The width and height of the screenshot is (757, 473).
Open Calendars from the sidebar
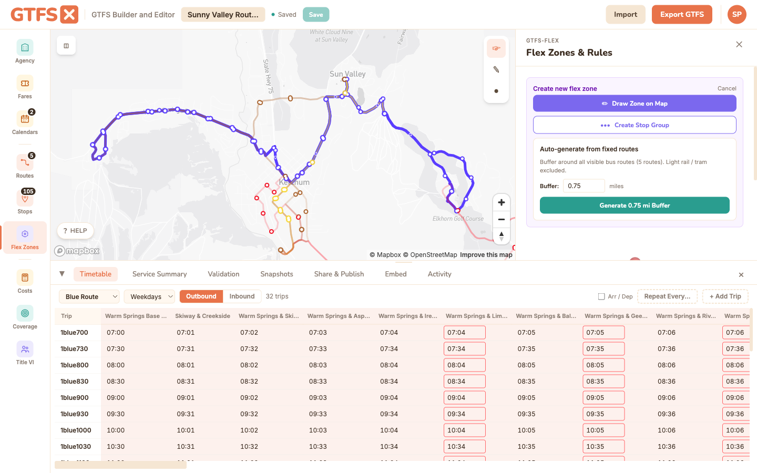[25, 123]
